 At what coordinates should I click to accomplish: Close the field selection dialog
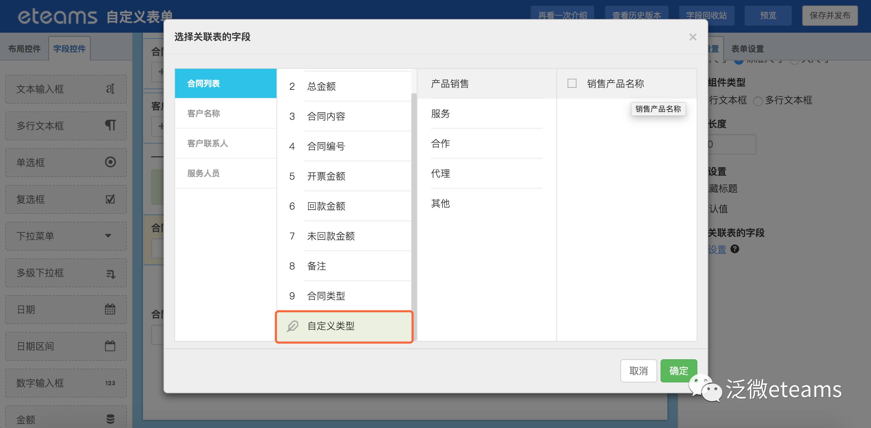(693, 37)
